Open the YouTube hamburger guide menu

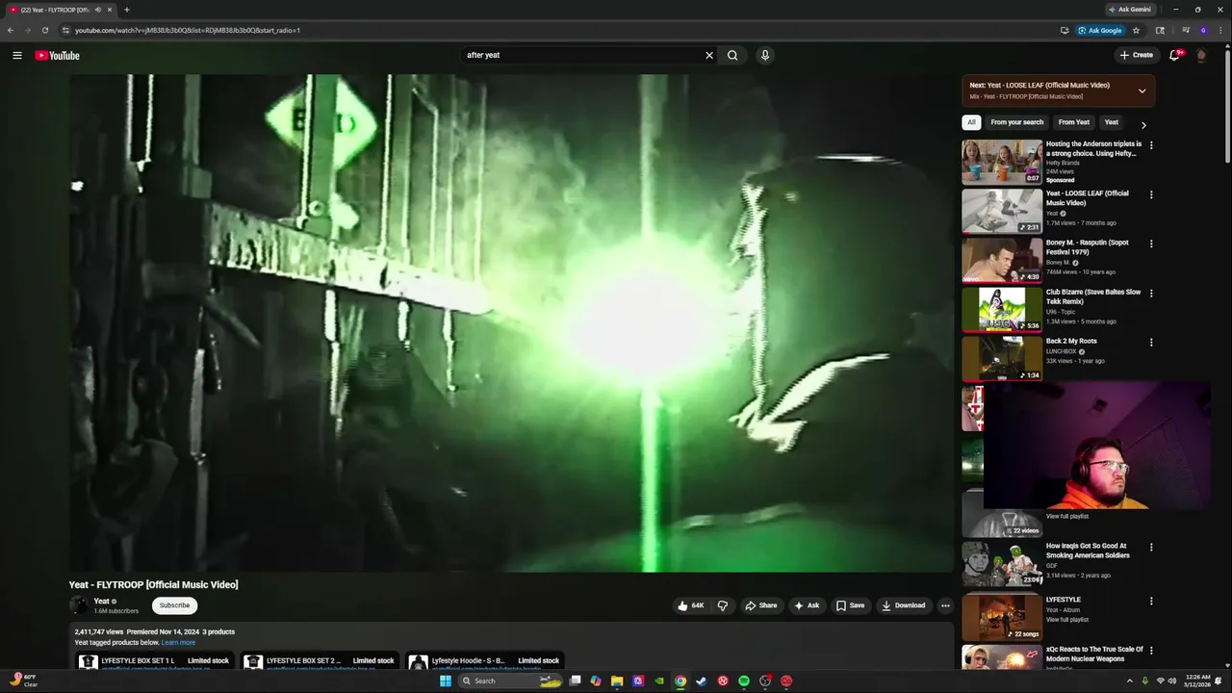click(16, 55)
